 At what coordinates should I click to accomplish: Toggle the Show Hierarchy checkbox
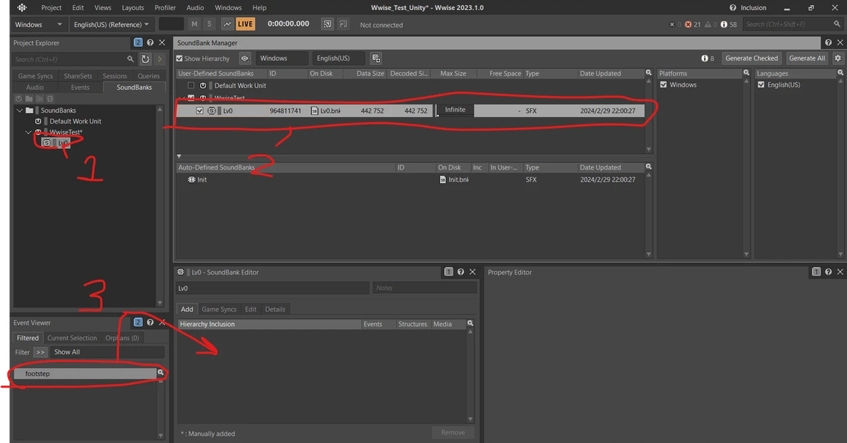pos(179,58)
